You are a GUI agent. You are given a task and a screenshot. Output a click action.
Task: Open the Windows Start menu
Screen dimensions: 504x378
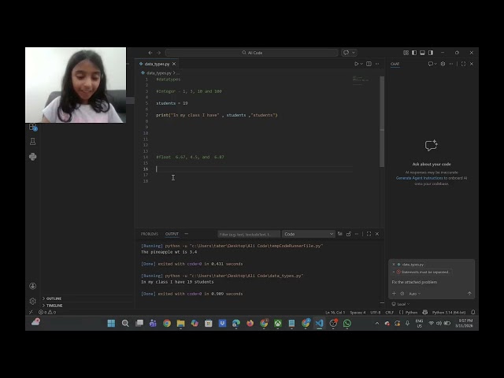[x=111, y=324]
